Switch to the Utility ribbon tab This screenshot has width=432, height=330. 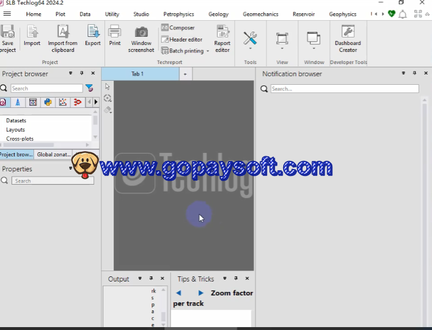112,14
